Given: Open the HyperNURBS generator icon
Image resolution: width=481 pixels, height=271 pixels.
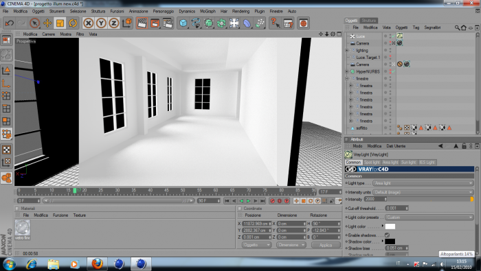Looking at the screenshot, I should 209,23.
